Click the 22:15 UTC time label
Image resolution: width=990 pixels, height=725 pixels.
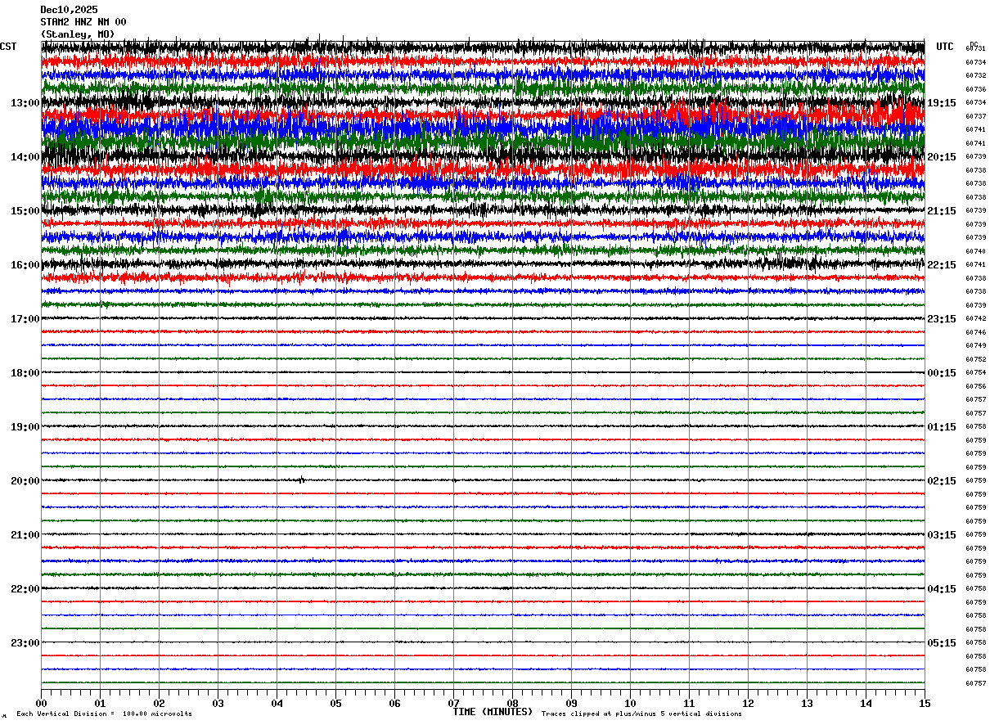tap(941, 265)
